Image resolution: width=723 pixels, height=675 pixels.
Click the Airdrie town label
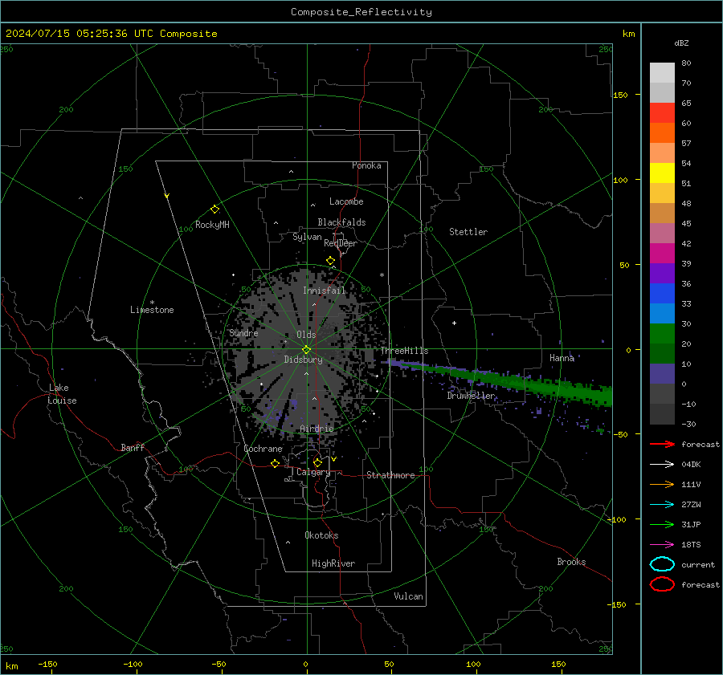tap(317, 429)
